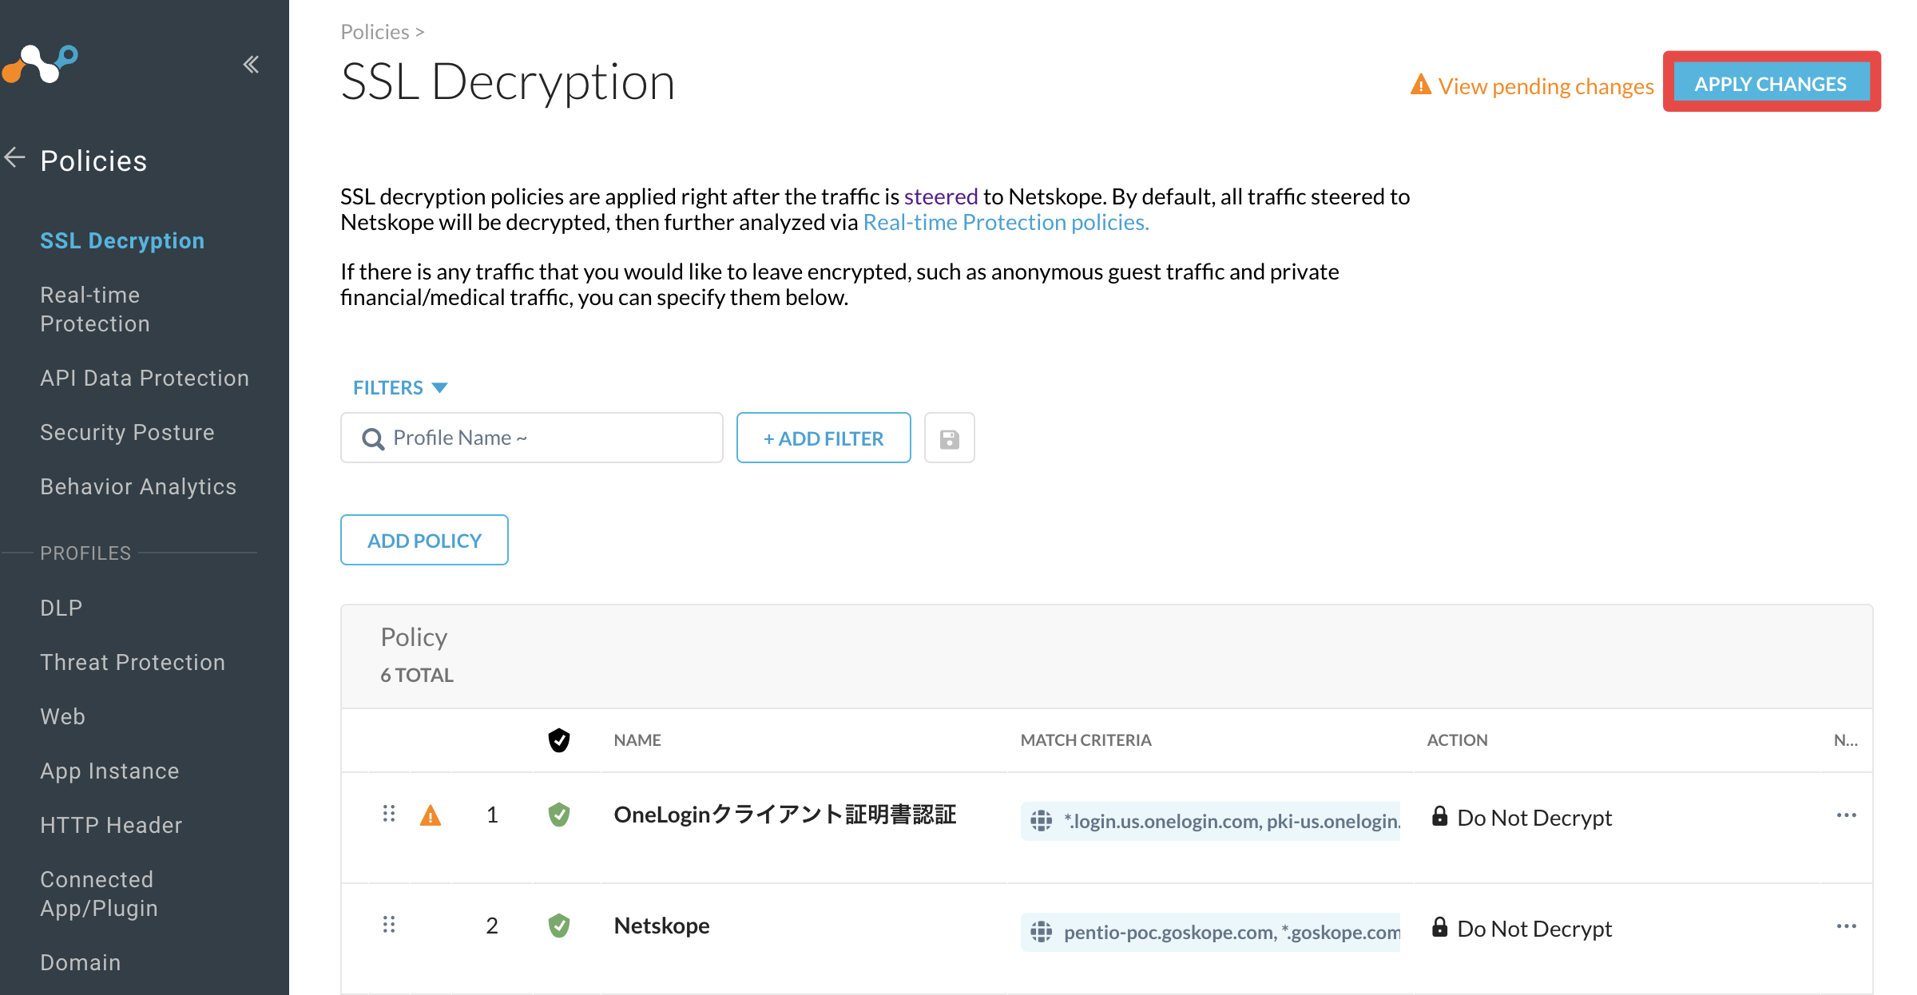This screenshot has width=1917, height=995.
Task: Open DLP profiles in sidebar
Action: 62,608
